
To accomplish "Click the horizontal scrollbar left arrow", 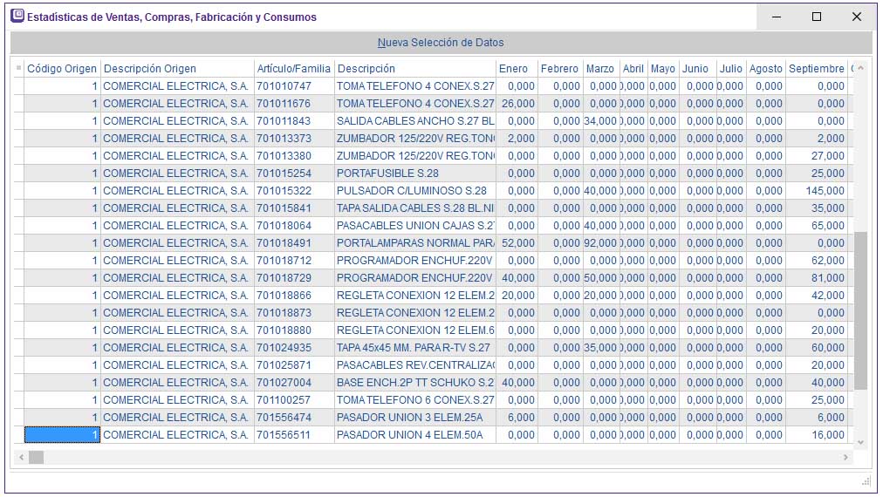I will [x=21, y=458].
